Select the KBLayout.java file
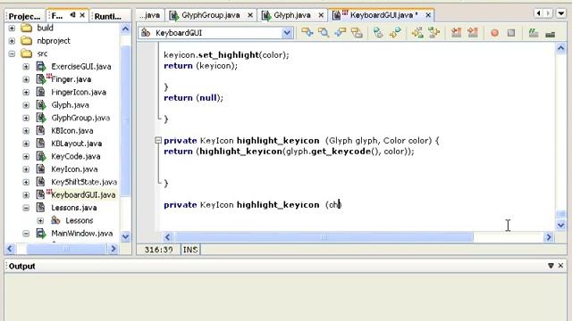The width and height of the screenshot is (572, 321). click(76, 144)
